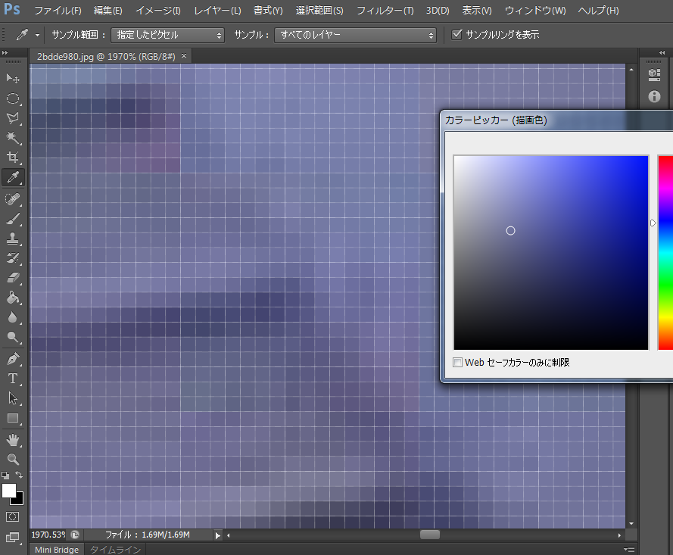Image resolution: width=673 pixels, height=555 pixels.
Task: Click the white foreground color swatch
Action: pos(9,491)
